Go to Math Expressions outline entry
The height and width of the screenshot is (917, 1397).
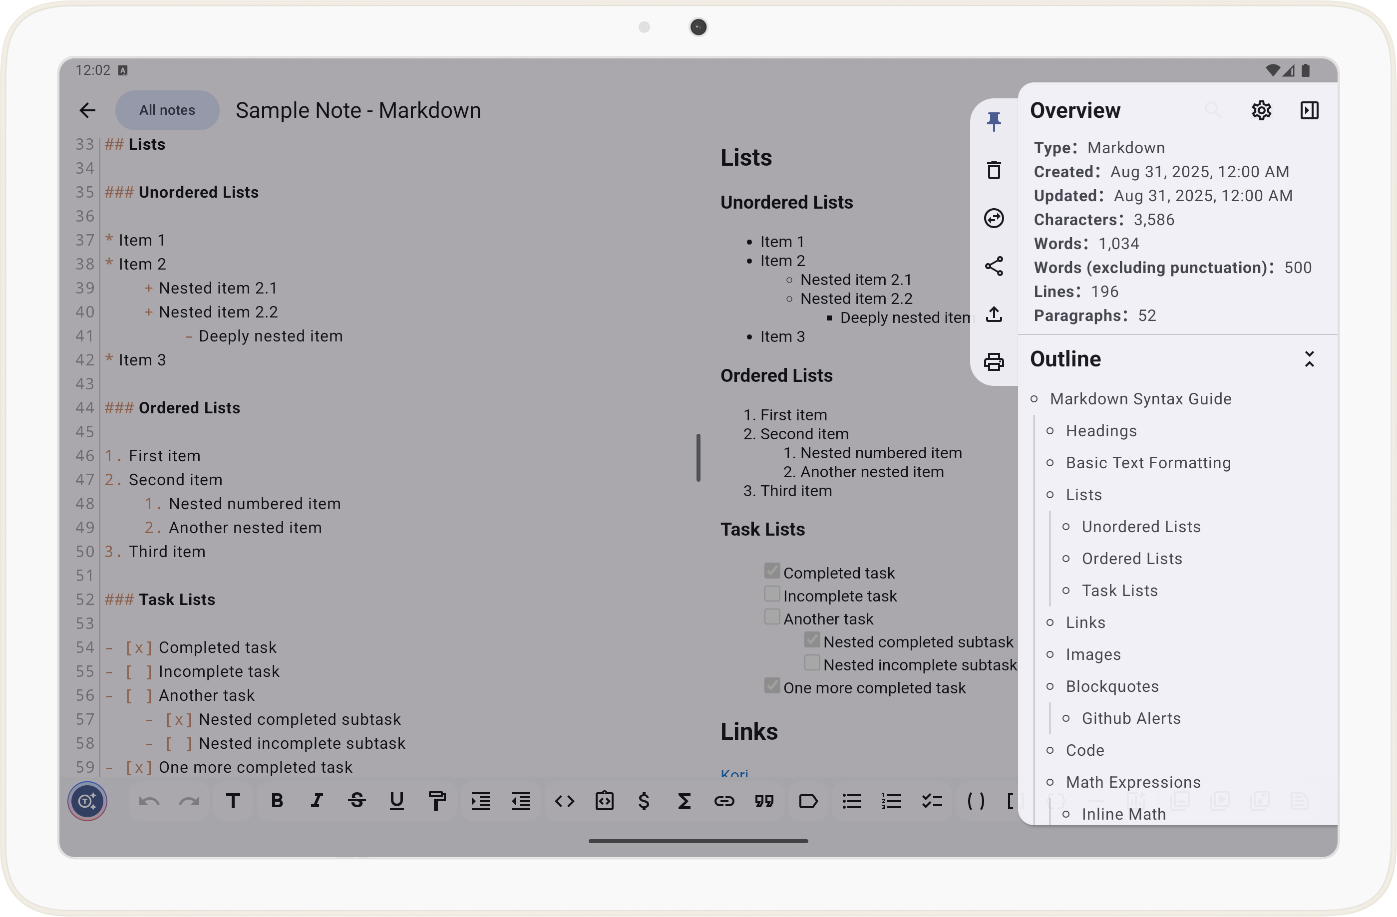pos(1133,783)
